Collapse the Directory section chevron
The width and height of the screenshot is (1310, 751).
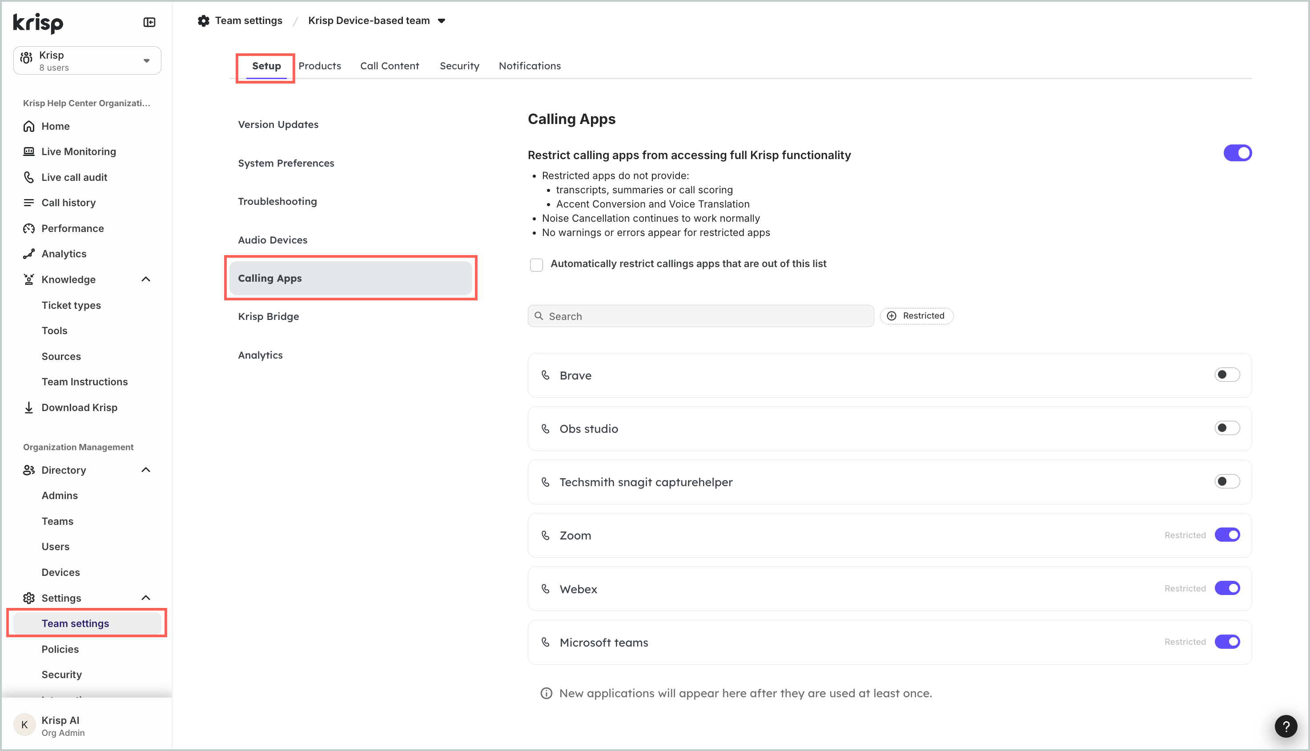[x=146, y=470]
